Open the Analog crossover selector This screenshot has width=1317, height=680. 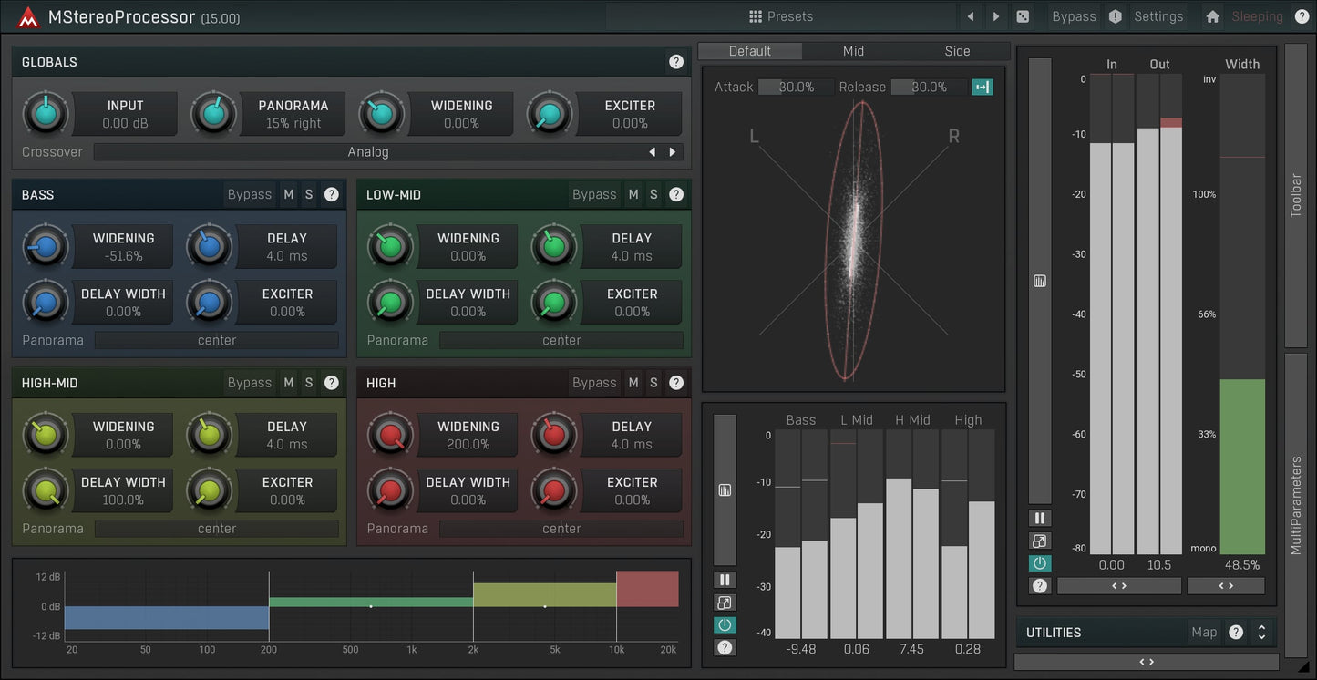pyautogui.click(x=367, y=151)
